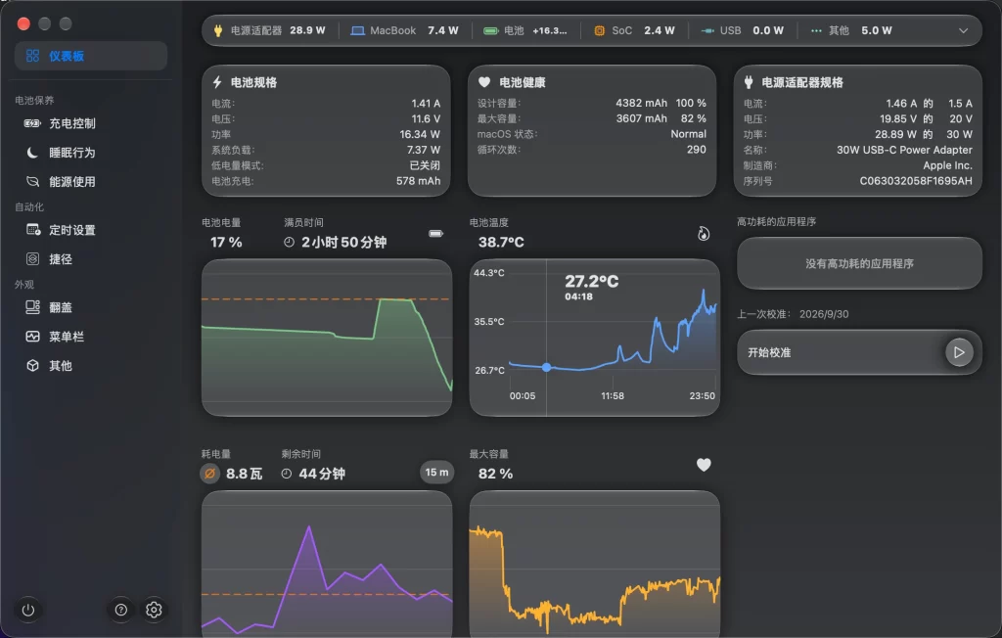Open the 仪表板 dashboard sidebar item

91,56
